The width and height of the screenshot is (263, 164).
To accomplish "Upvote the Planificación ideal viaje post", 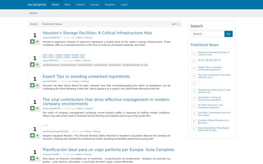I will [x=33, y=158].
